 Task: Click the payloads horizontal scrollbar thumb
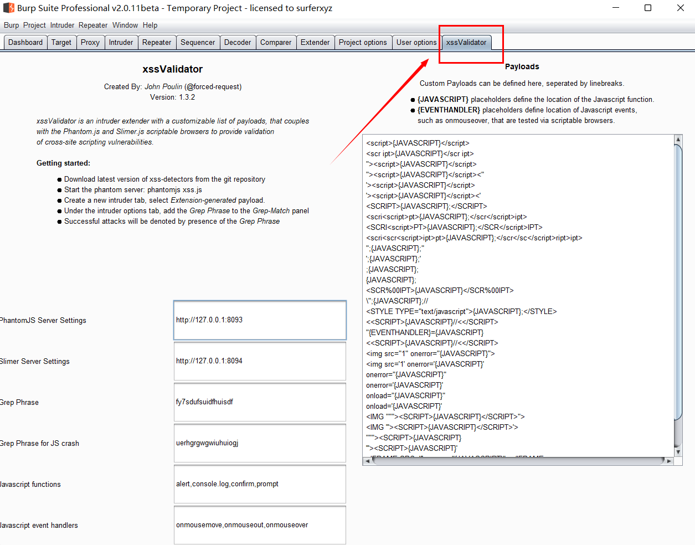[518, 461]
